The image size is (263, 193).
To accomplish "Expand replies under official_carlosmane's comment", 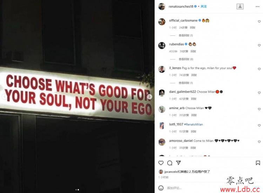I will 186,35.
